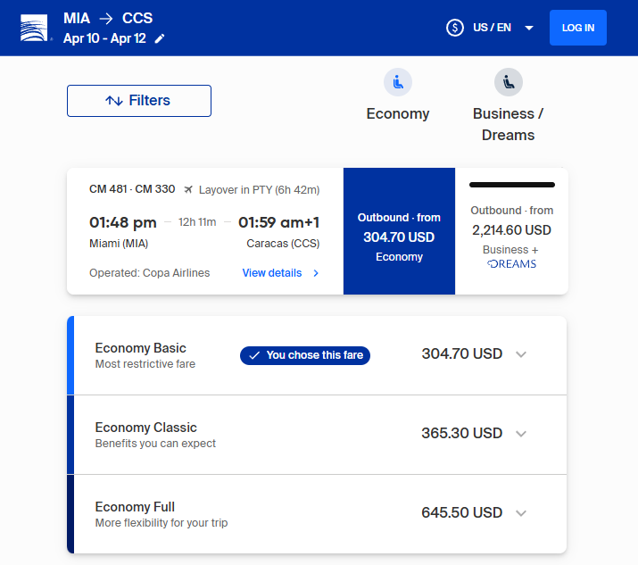
Task: Expand the Economy Basic fare details
Action: (521, 354)
